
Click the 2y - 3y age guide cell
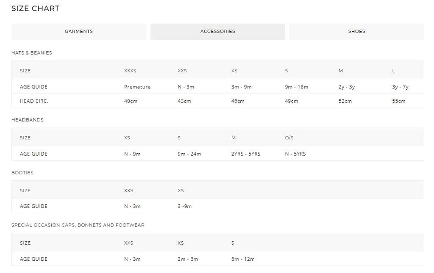click(x=347, y=87)
